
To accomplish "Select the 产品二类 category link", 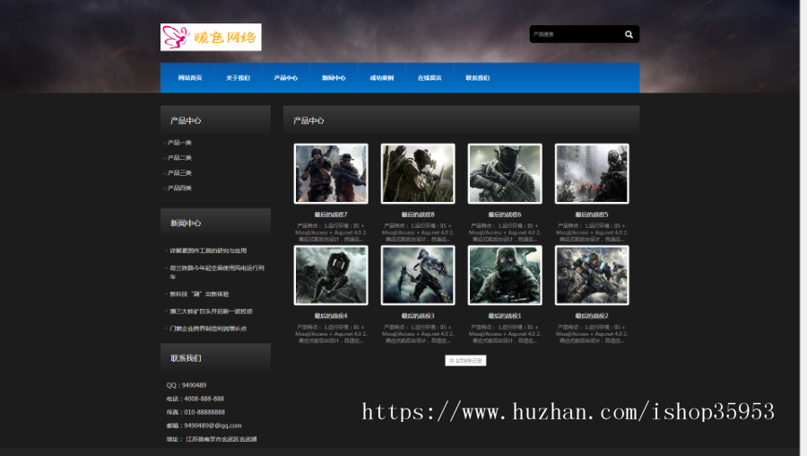I will (179, 158).
